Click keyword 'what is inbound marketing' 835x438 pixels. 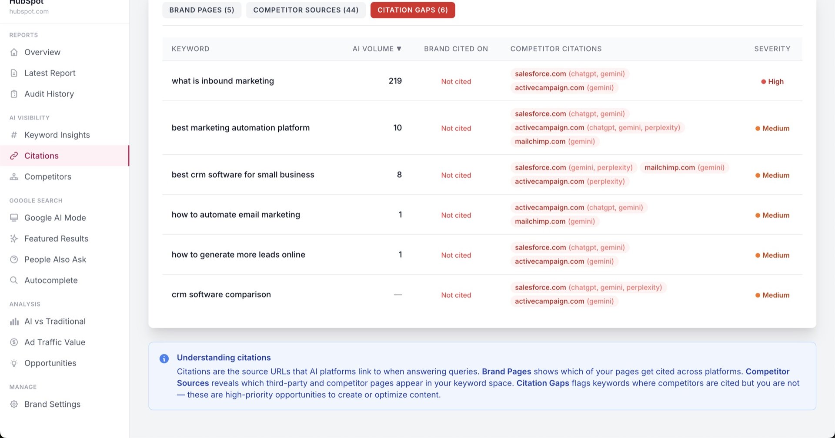223,81
